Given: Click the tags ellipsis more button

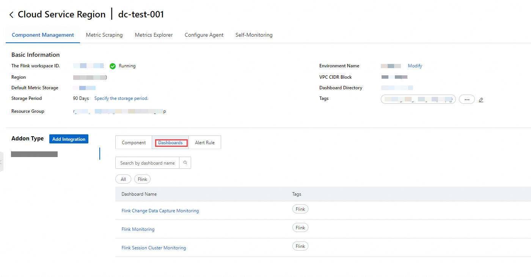Looking at the screenshot, I should [x=467, y=100].
